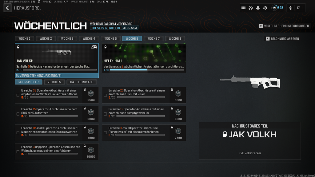Viewport: 315px width, 177px height.
Task: Select the Helix-Hall reward card
Action: [144, 58]
